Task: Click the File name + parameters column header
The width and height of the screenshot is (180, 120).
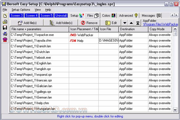Action: click(39, 29)
